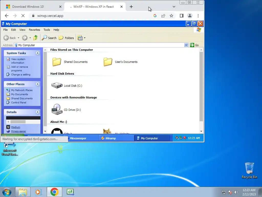Click the volume speaker icon in Windows 7 tray
The width and height of the screenshot is (262, 197).
(x=236, y=192)
